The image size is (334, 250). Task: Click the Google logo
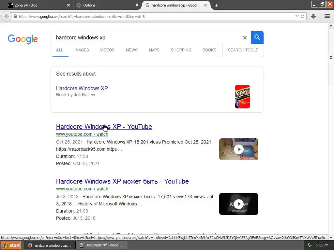tap(23, 39)
